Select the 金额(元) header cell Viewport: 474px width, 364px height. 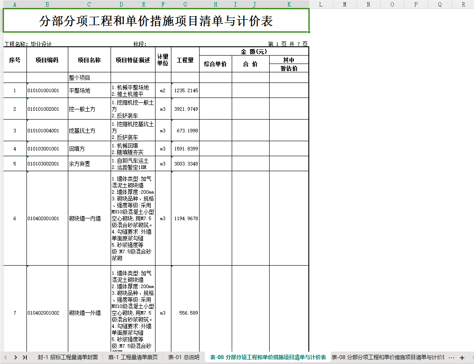pos(254,52)
